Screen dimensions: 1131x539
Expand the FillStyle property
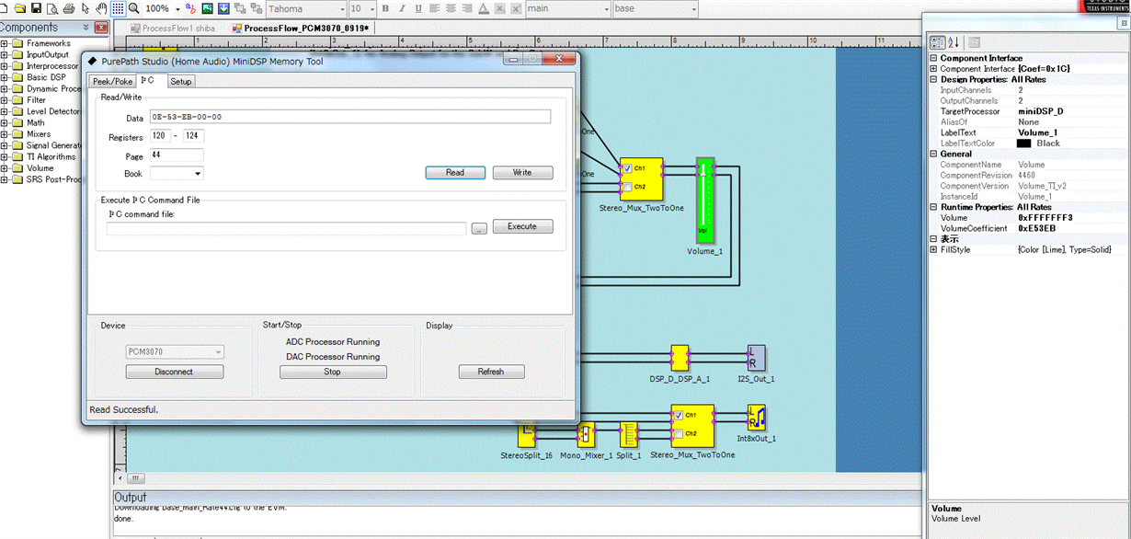tap(934, 249)
